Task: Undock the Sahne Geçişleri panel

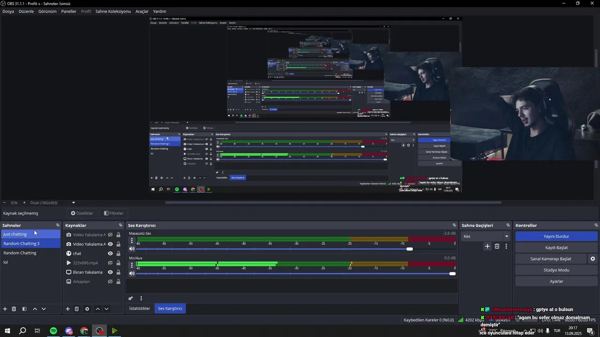Action: click(x=509, y=226)
